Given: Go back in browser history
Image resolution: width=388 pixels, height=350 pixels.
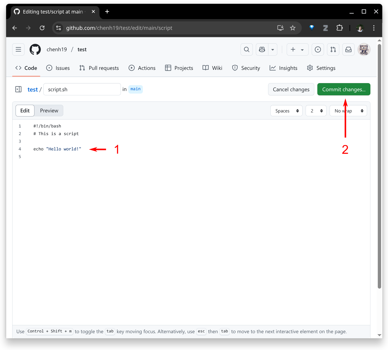Looking at the screenshot, I should tap(15, 28).
